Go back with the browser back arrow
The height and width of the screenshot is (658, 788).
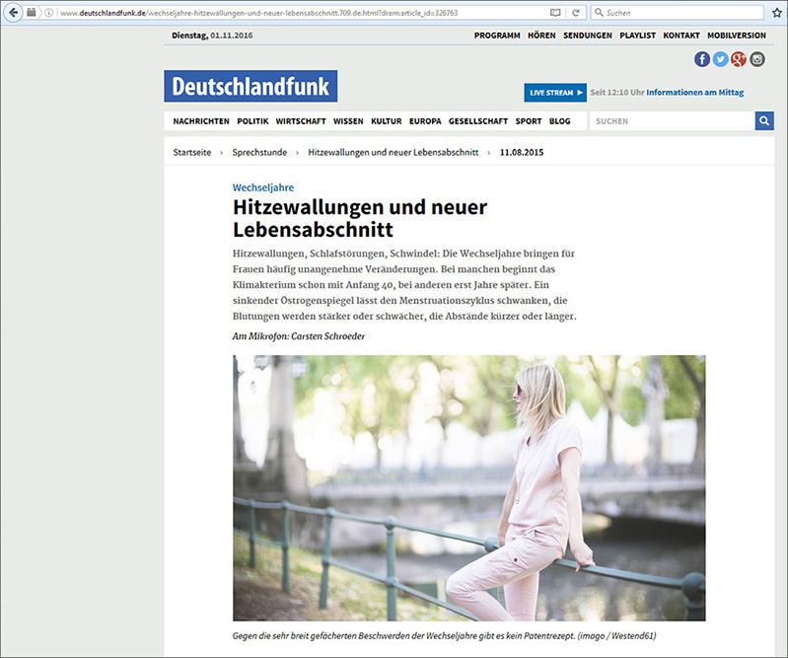14,13
